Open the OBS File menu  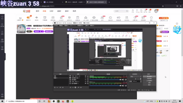click(x=56, y=25)
